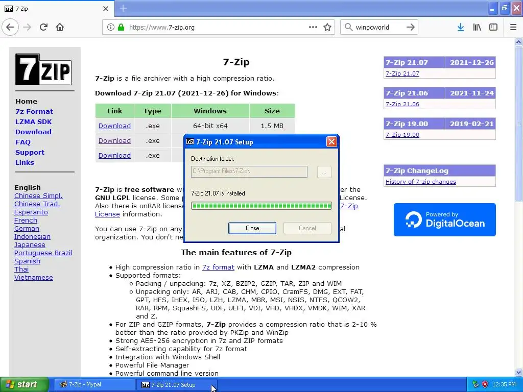Open the 7-Zip 21.07 release link
The height and width of the screenshot is (392, 523).
[x=402, y=73]
